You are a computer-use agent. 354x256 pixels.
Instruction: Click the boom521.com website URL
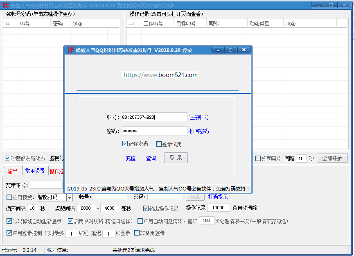(x=160, y=75)
